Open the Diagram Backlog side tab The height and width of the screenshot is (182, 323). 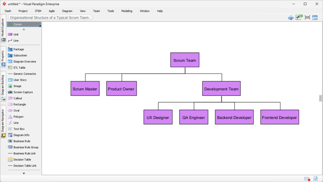(3, 86)
